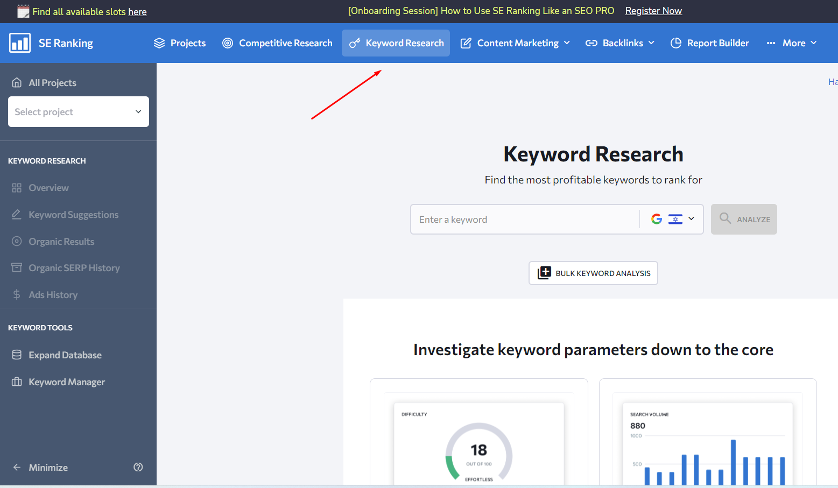This screenshot has width=838, height=488.
Task: Open Organic SERP History in sidebar
Action: point(74,268)
